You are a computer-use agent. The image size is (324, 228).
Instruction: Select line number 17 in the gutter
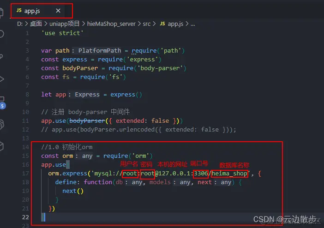pos(25,173)
